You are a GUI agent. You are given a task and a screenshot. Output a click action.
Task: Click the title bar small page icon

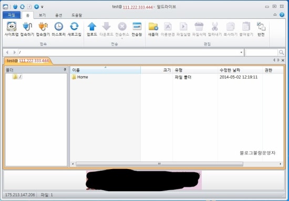[29, 7]
